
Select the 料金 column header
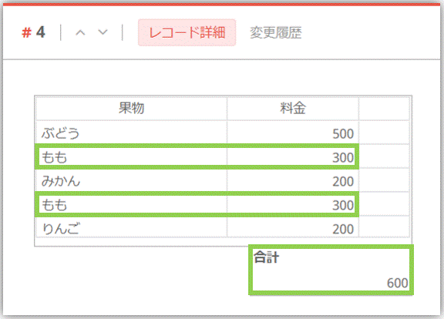coord(293,109)
